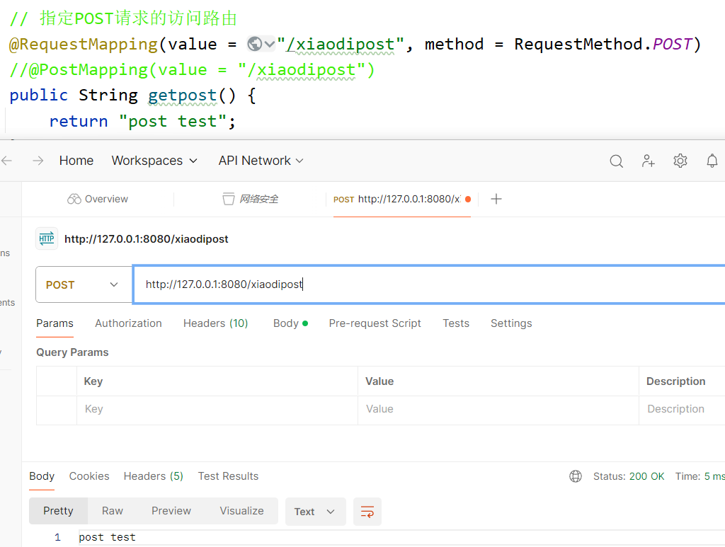Click the unsaved orange dot on request tab
The width and height of the screenshot is (725, 547).
tap(468, 199)
